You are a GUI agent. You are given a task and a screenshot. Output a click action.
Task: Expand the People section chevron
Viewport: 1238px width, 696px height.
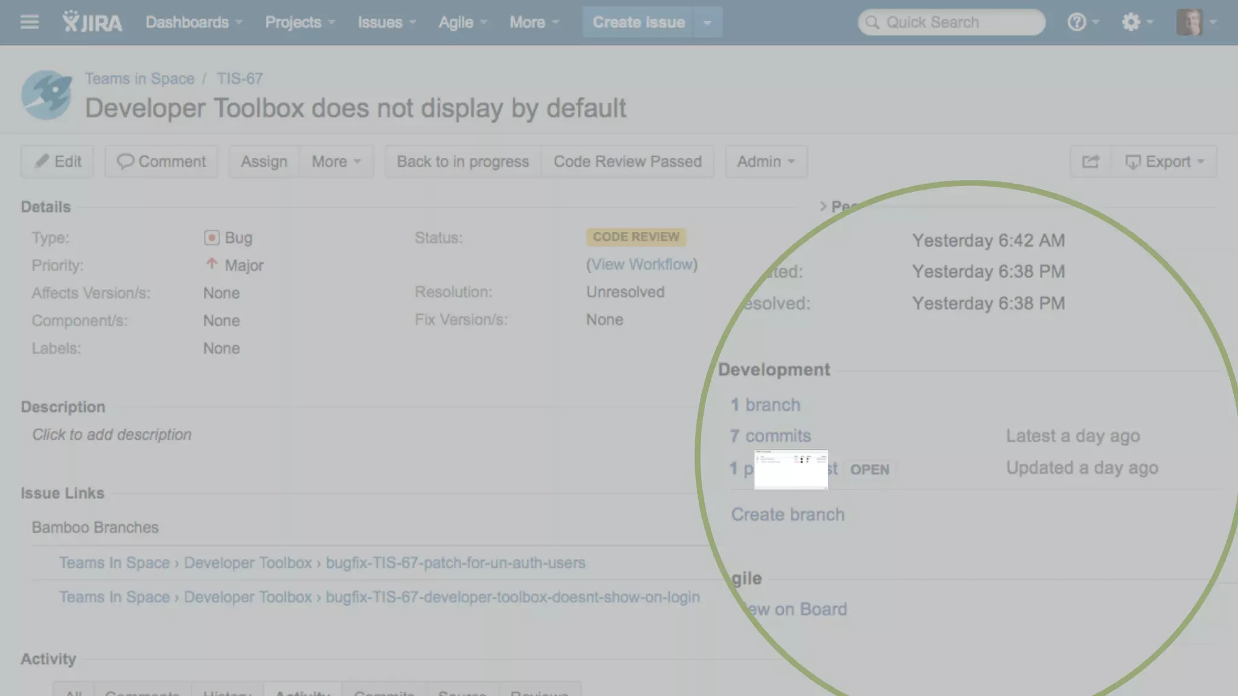click(823, 207)
